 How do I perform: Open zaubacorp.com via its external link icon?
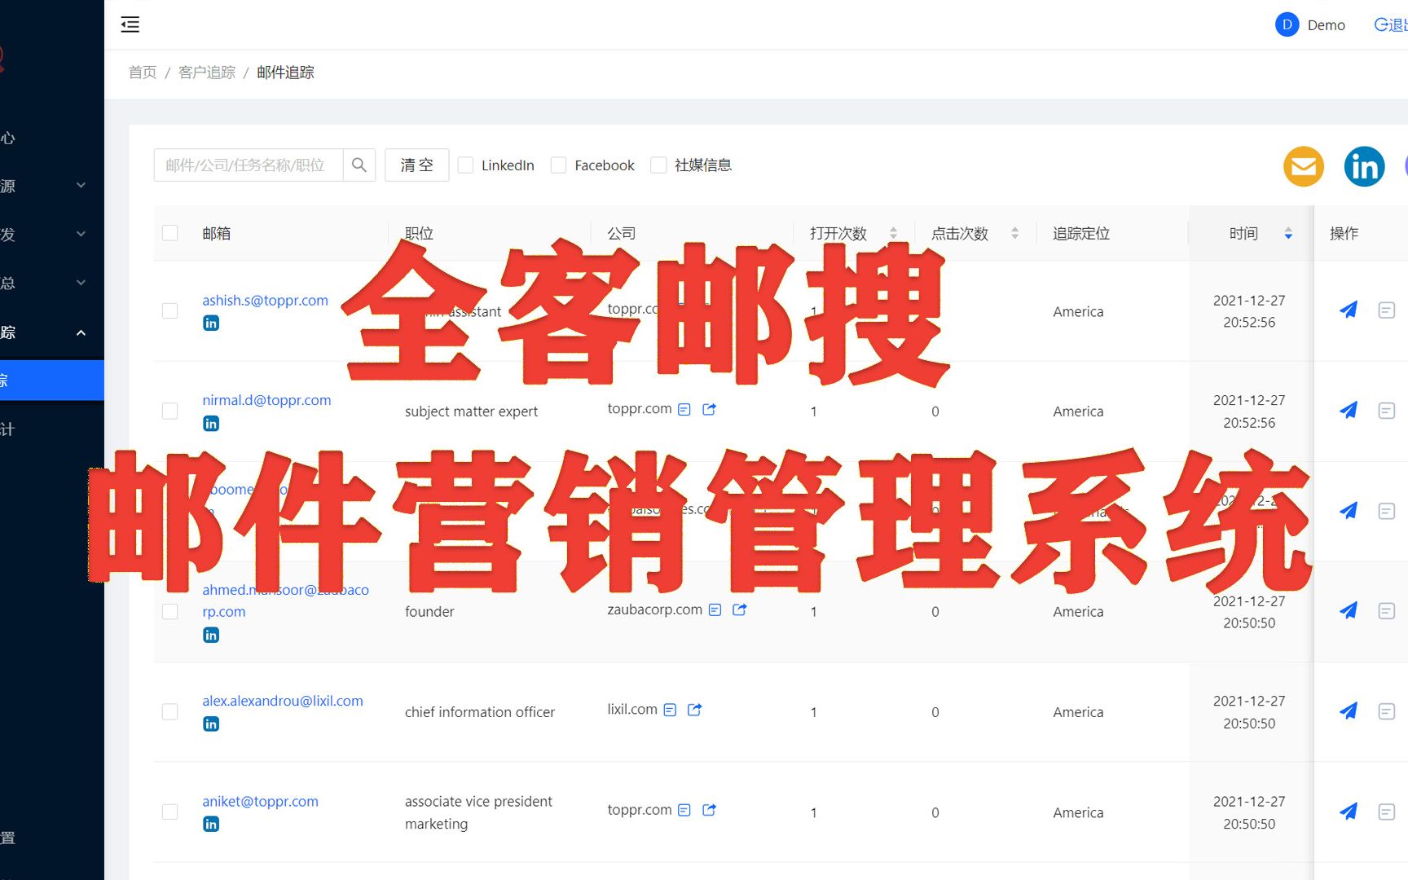(x=740, y=609)
